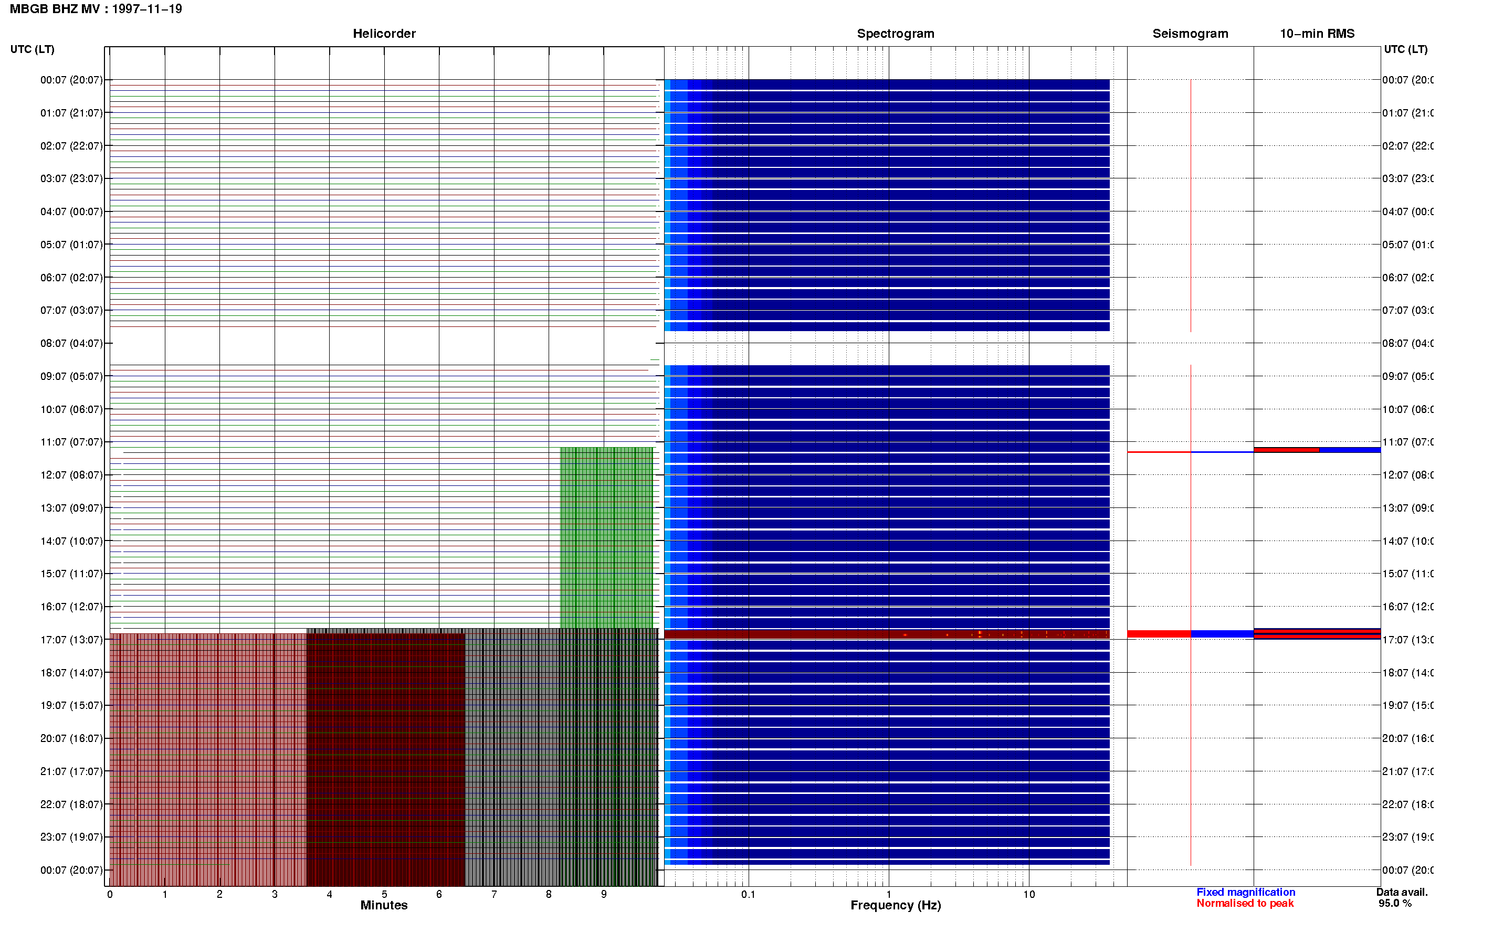Select the 'Spectrogram' panel heading

(895, 34)
